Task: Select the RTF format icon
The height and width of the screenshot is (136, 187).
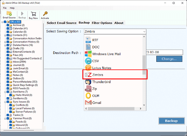Action: tap(88, 40)
